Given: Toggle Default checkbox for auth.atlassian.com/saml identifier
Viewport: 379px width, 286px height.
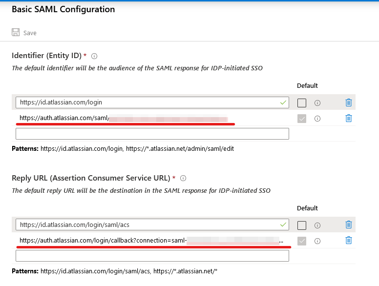Looking at the screenshot, I should [x=302, y=118].
